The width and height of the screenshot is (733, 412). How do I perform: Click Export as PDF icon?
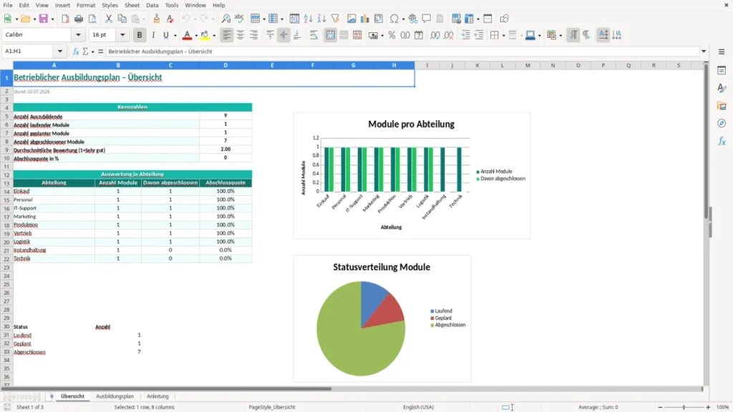point(65,19)
